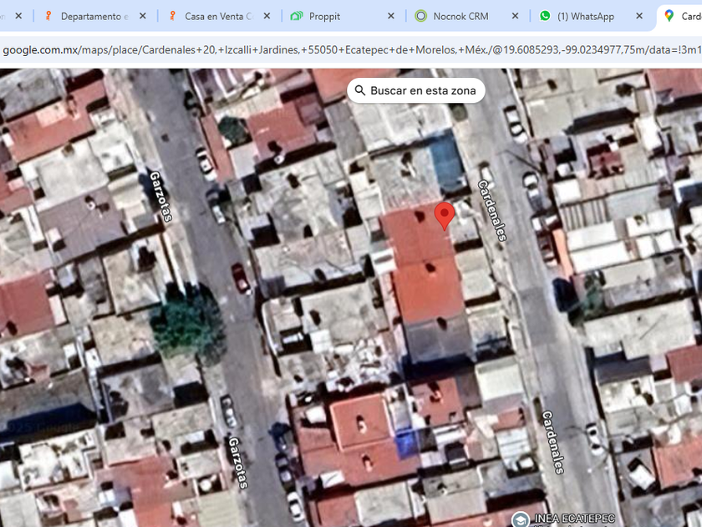
Task: Click the Casa en Venta tab favicon
Action: pos(172,16)
